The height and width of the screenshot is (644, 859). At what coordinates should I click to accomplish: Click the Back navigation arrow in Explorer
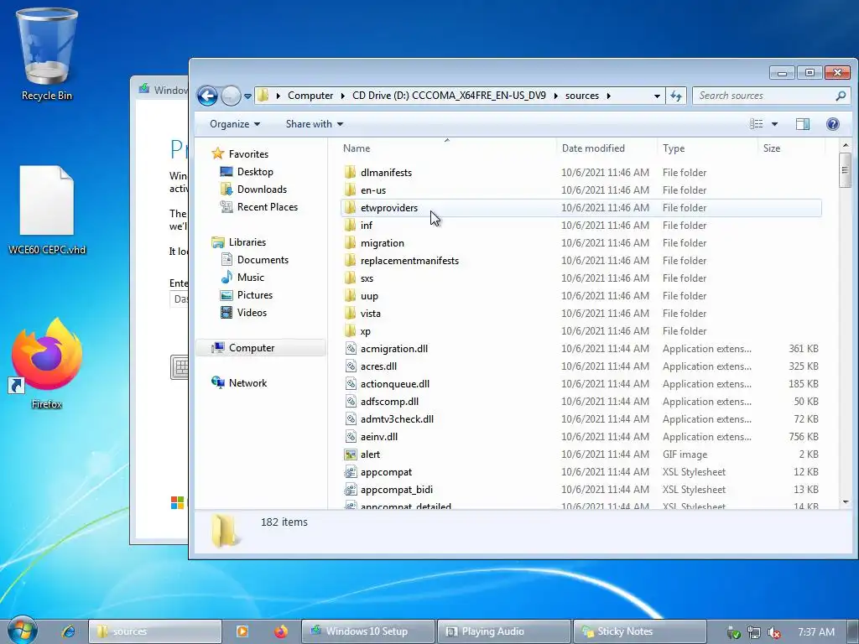tap(207, 96)
